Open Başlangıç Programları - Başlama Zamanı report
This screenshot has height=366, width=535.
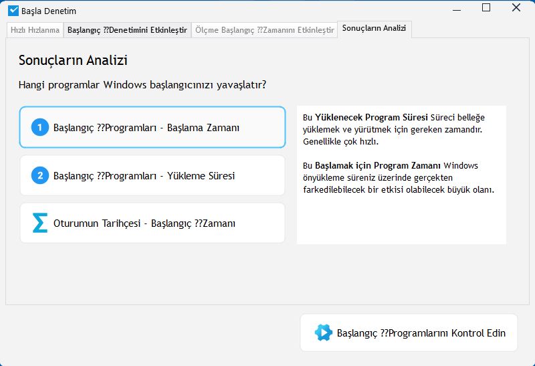152,127
